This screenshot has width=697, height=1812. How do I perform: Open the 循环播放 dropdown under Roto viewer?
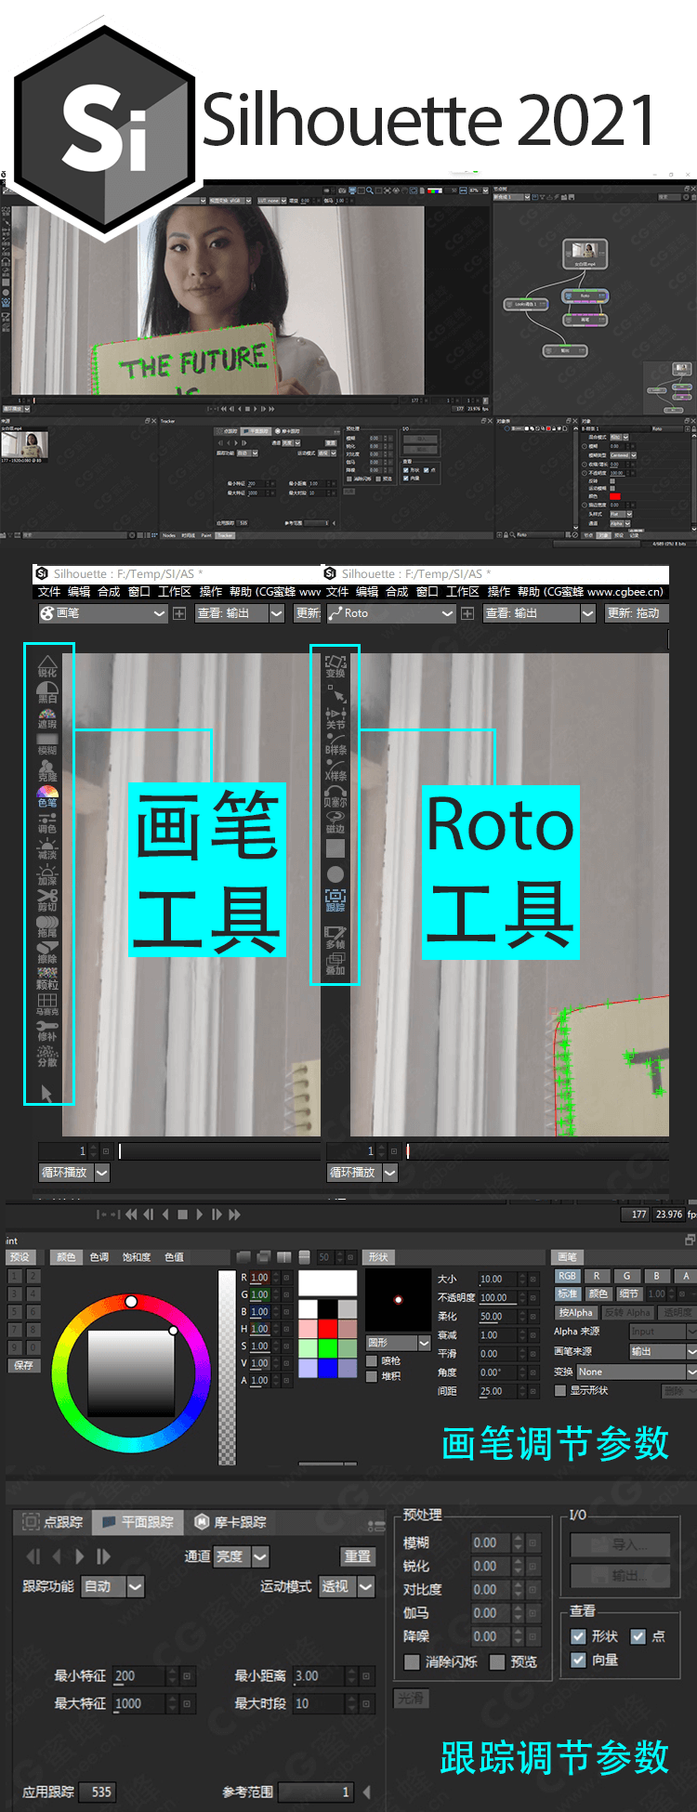click(x=362, y=1173)
